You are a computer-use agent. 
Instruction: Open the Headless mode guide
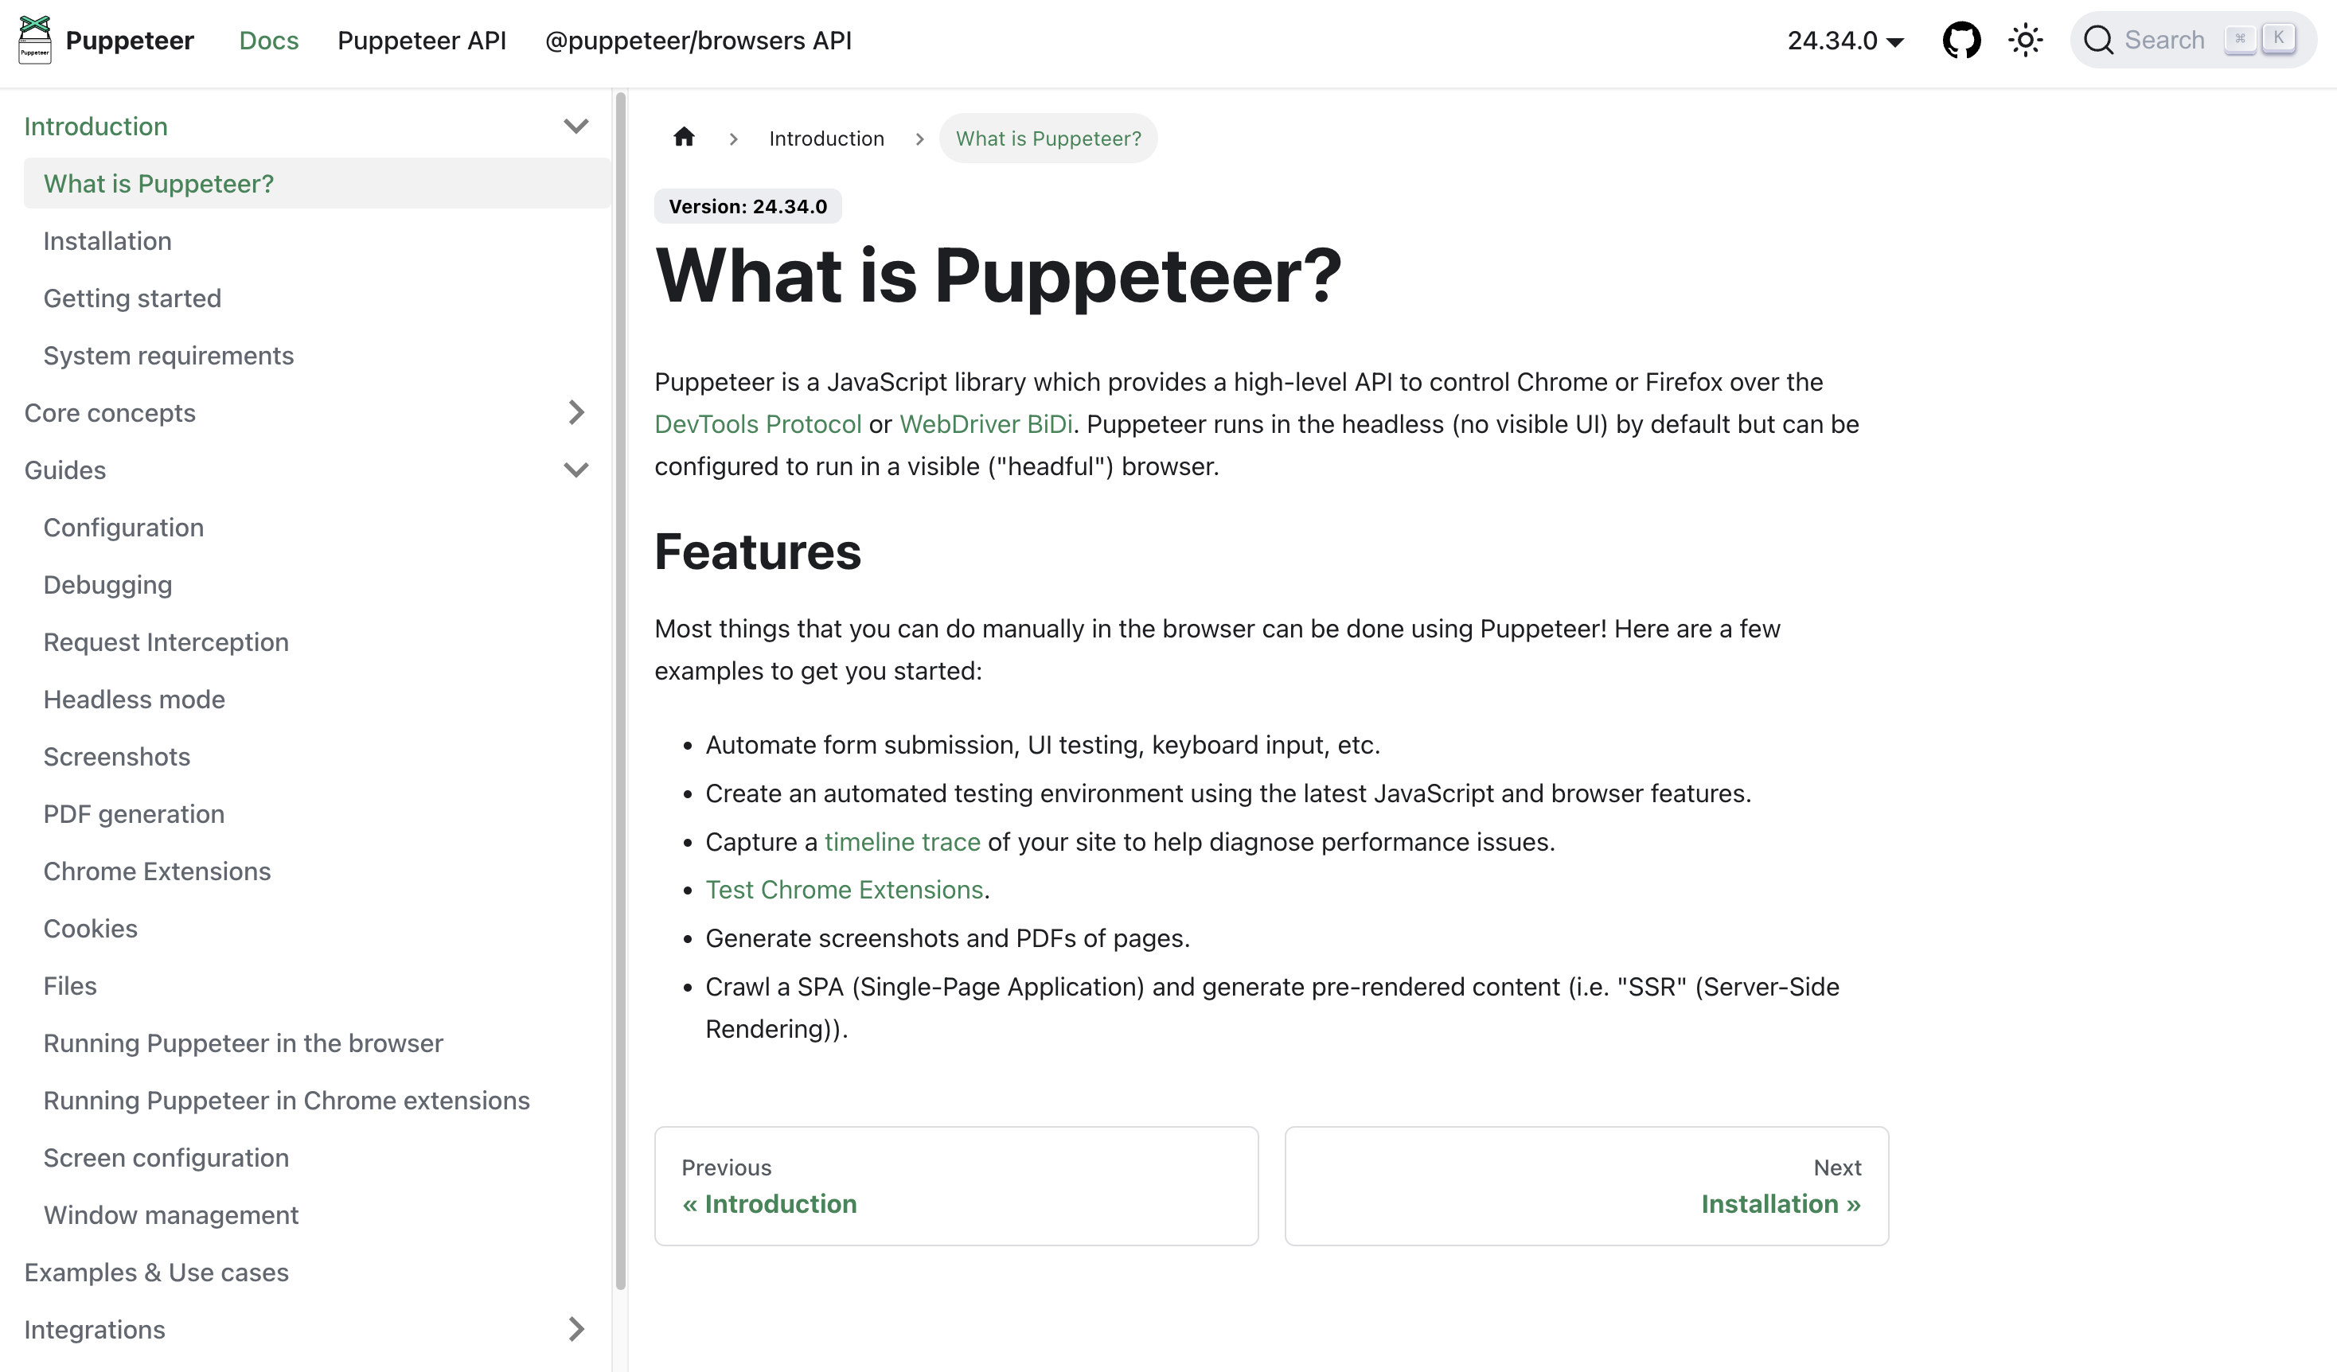135,699
